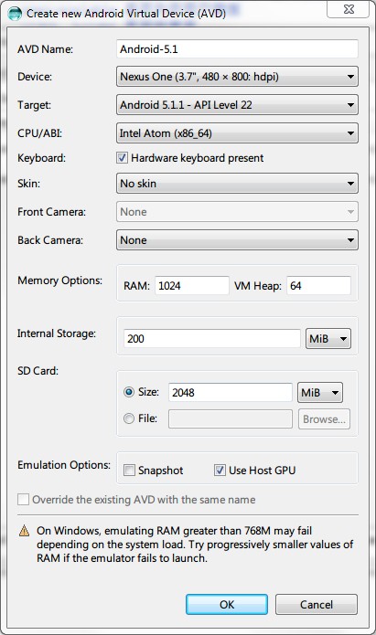Image resolution: width=376 pixels, height=635 pixels.
Task: Focus the AVD Name text field
Action: click(237, 49)
